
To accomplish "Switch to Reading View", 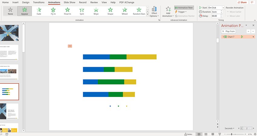I will (213, 134).
